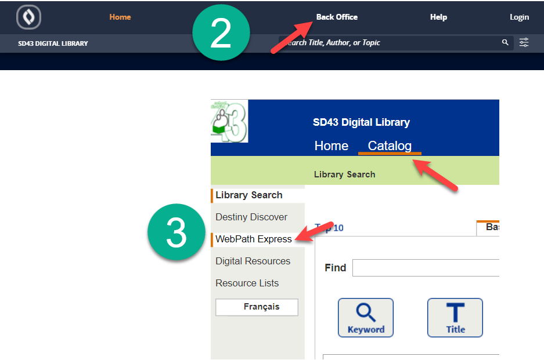544x360 pixels.
Task: Select the Title search button
Action: tap(455, 317)
